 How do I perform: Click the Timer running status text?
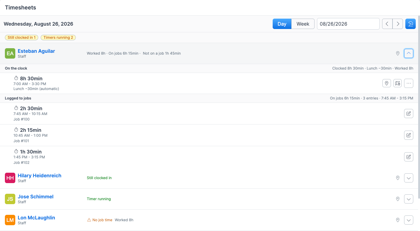point(99,199)
